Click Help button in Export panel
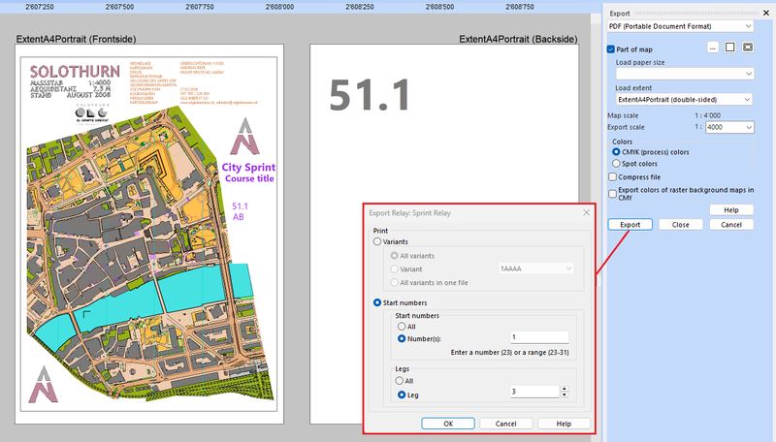The image size is (776, 442). 731,210
